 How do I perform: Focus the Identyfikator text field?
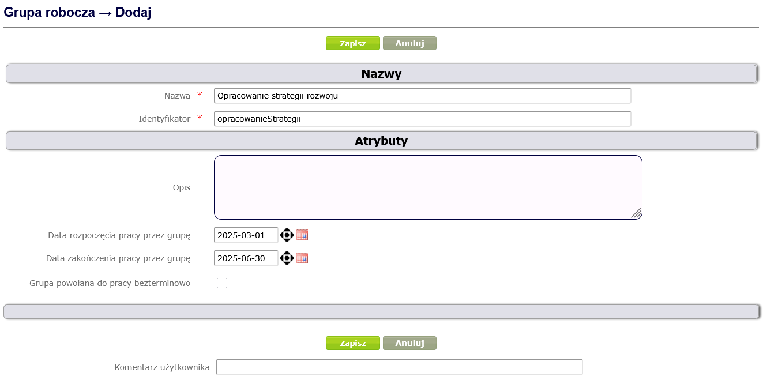click(x=422, y=119)
